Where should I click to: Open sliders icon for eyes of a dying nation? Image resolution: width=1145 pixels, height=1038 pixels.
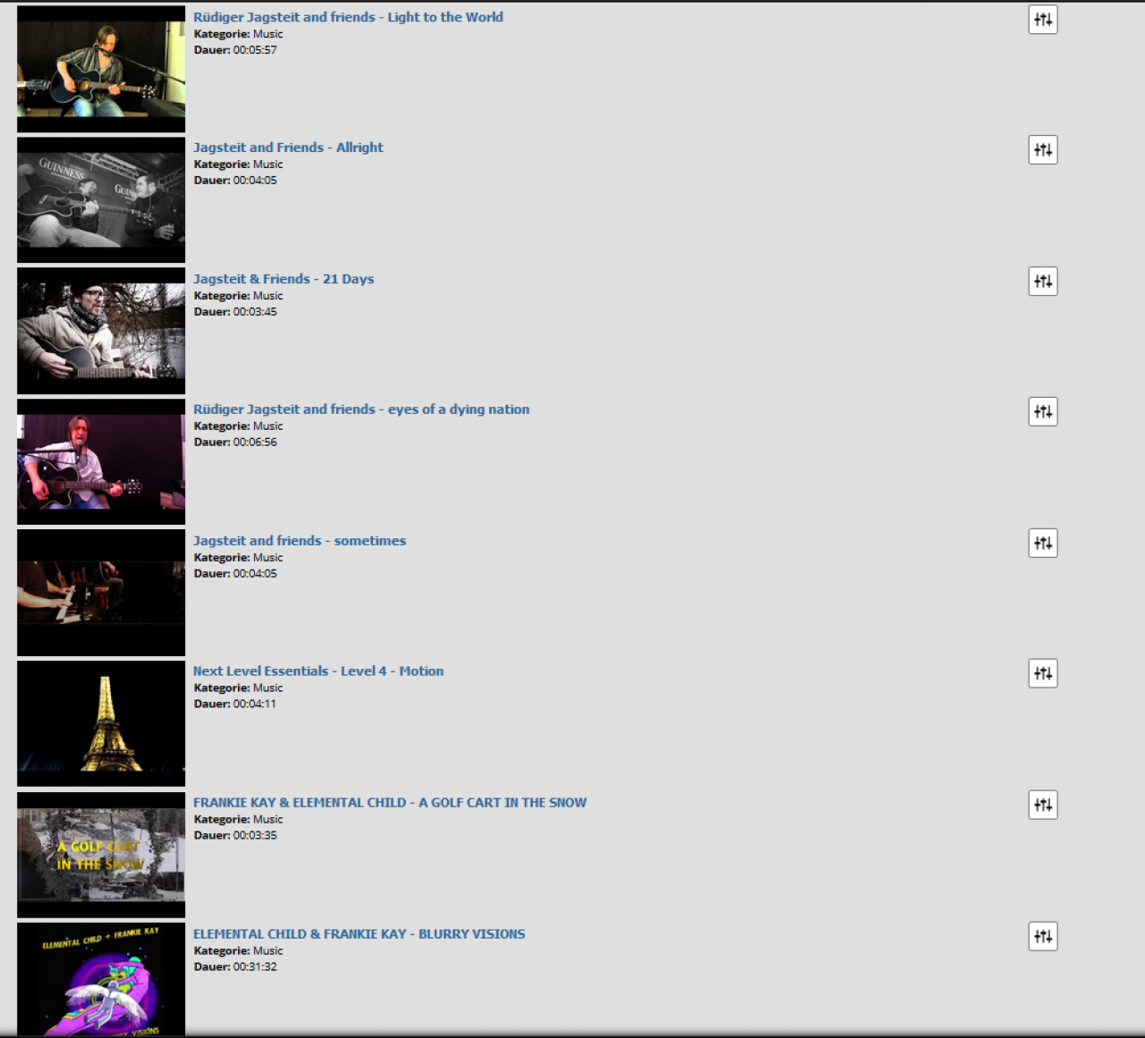click(x=1043, y=412)
